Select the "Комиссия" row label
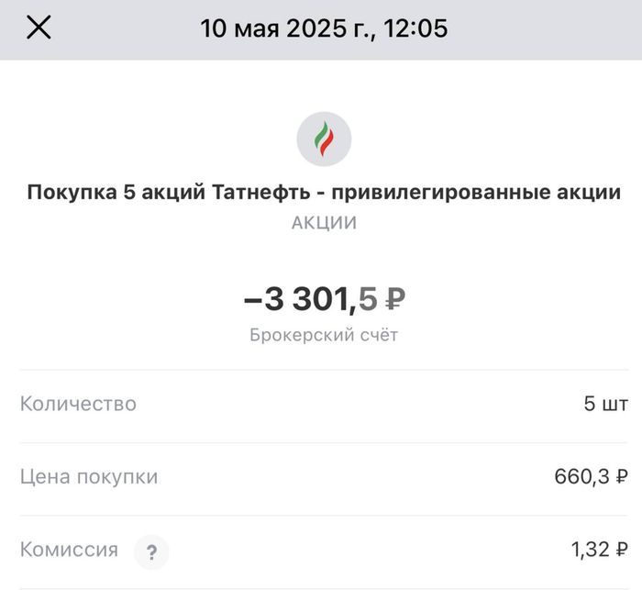 [69, 551]
